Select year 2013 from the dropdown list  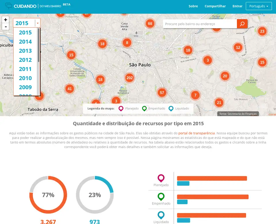[25, 51]
